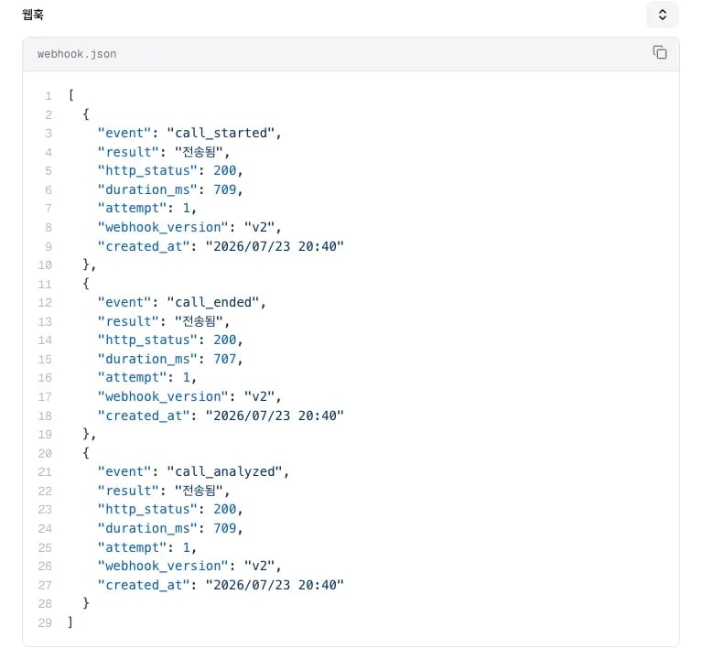Viewport: 702px width, 648px height.
Task: Click the "전송됨" result value on line 13
Action: click(199, 321)
